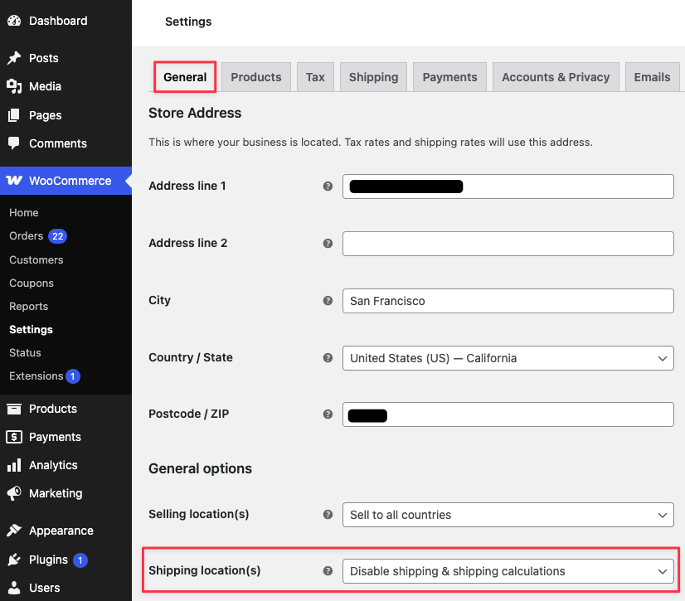685x601 pixels.
Task: Expand the Selling location(s) dropdown
Action: click(508, 515)
